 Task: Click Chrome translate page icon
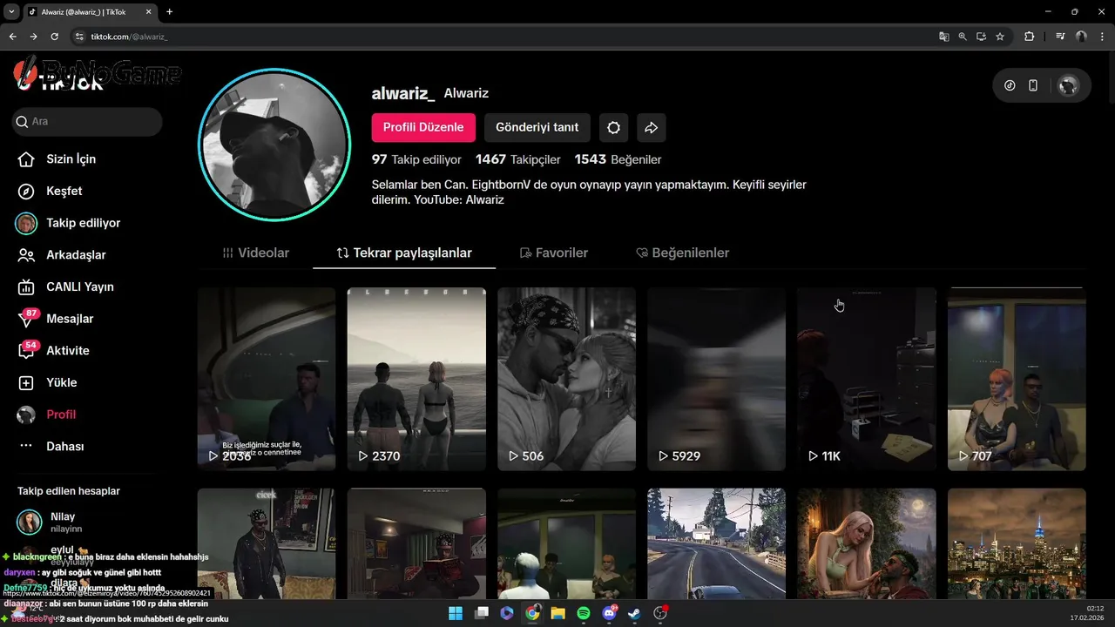[x=944, y=37]
